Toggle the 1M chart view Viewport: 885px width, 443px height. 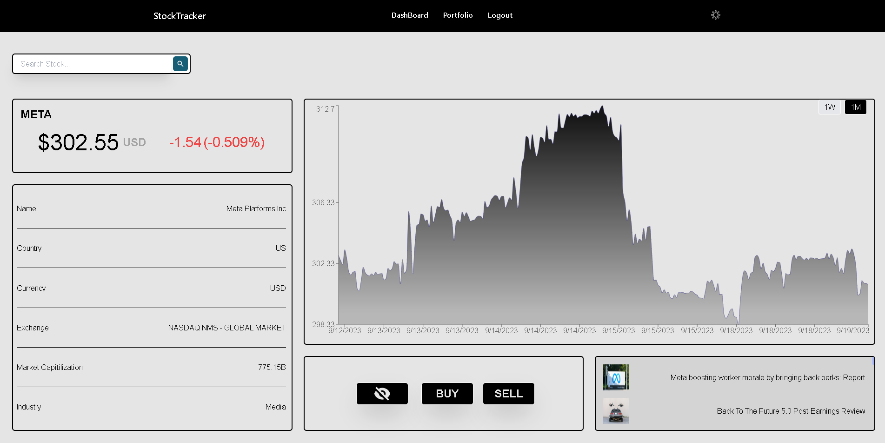point(856,107)
